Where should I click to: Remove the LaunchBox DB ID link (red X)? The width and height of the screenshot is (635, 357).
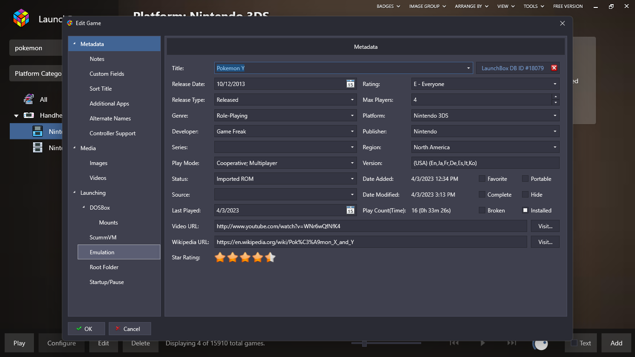(x=554, y=68)
